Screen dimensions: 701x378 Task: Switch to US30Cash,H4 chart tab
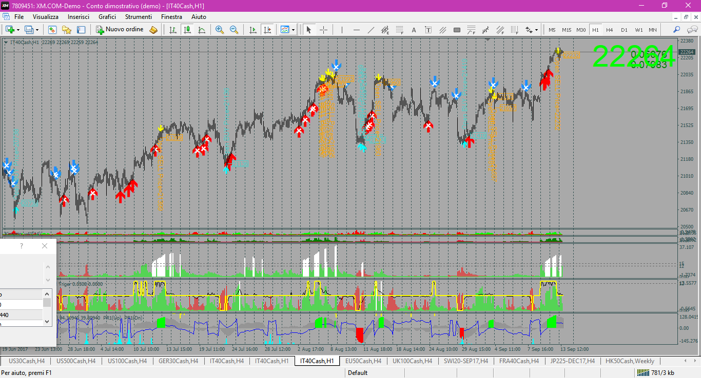(27, 361)
